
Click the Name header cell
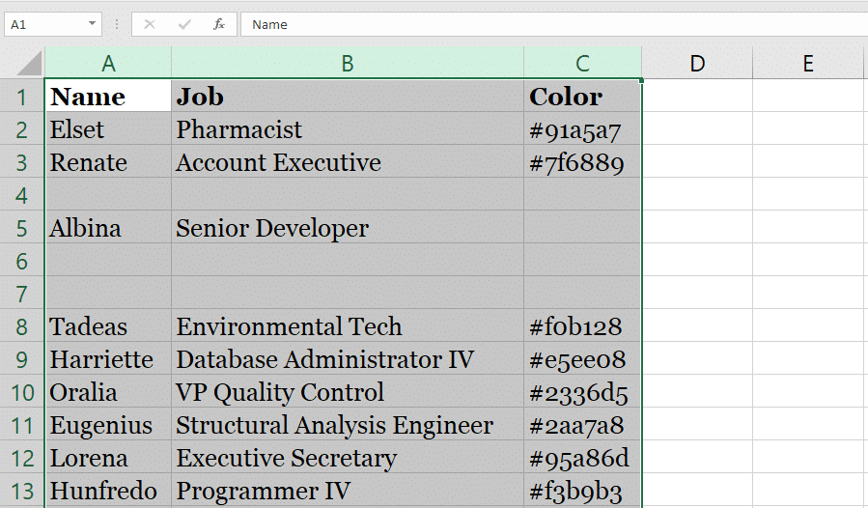108,97
